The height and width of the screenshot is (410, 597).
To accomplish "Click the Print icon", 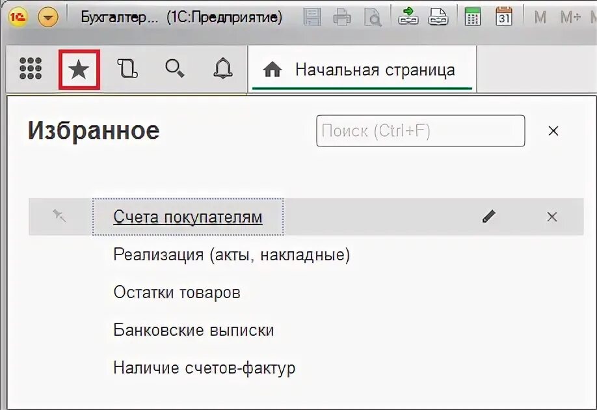I will click(x=341, y=18).
